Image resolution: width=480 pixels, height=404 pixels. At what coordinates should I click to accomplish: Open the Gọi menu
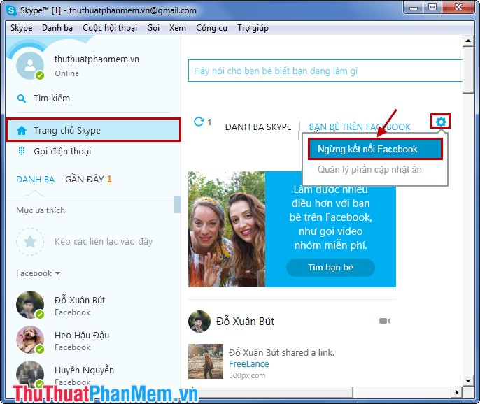[153, 28]
